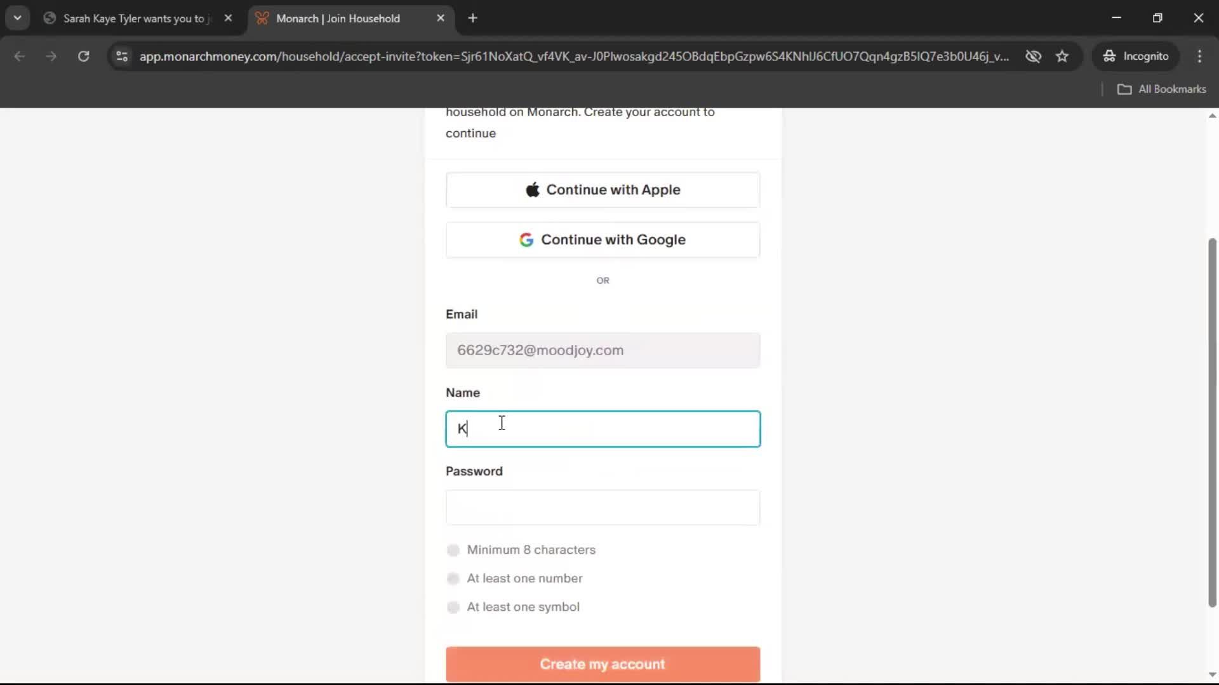1219x685 pixels.
Task: Click Continue with Google button
Action: (603, 240)
